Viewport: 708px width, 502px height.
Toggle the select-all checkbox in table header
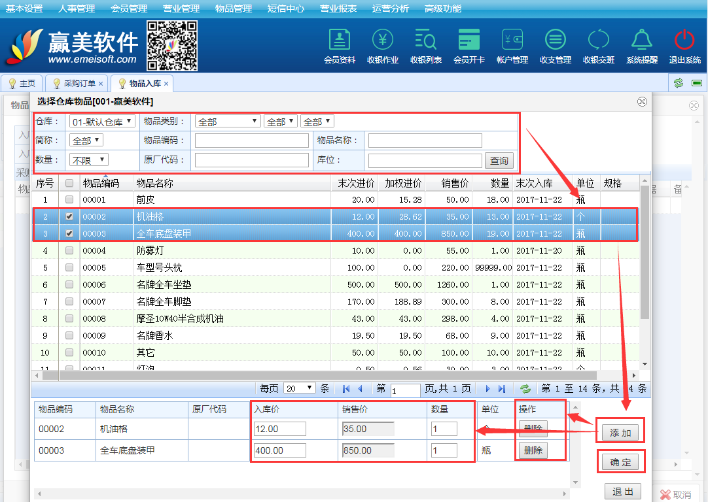click(x=69, y=184)
